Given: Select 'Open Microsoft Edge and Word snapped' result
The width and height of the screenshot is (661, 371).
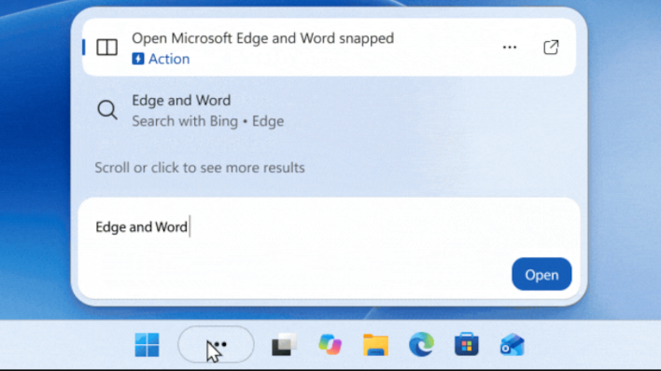Looking at the screenshot, I should (x=329, y=48).
